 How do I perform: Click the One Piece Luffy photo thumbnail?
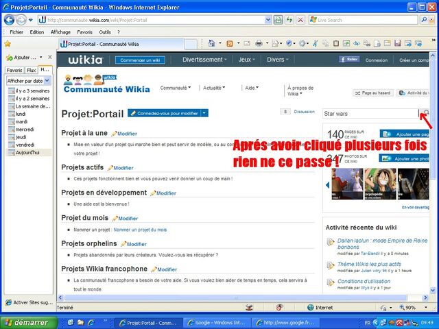pyautogui.click(x=380, y=184)
